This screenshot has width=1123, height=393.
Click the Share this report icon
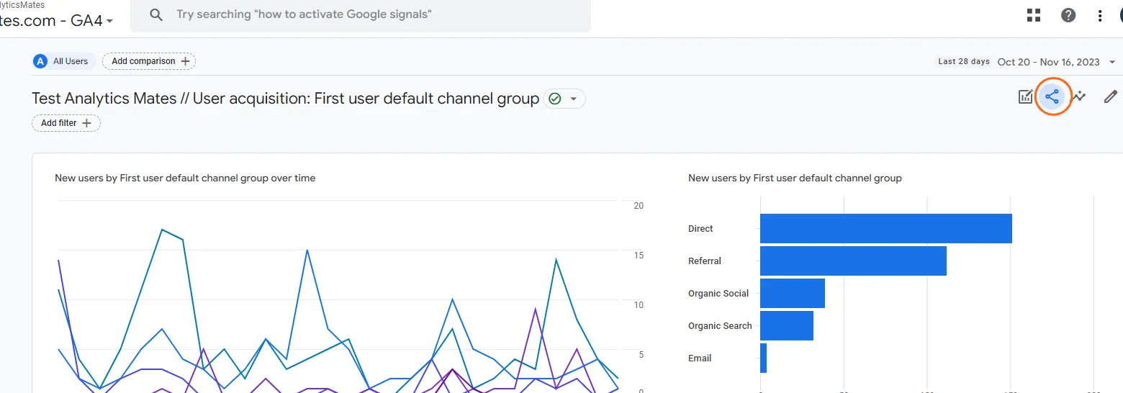click(x=1052, y=96)
